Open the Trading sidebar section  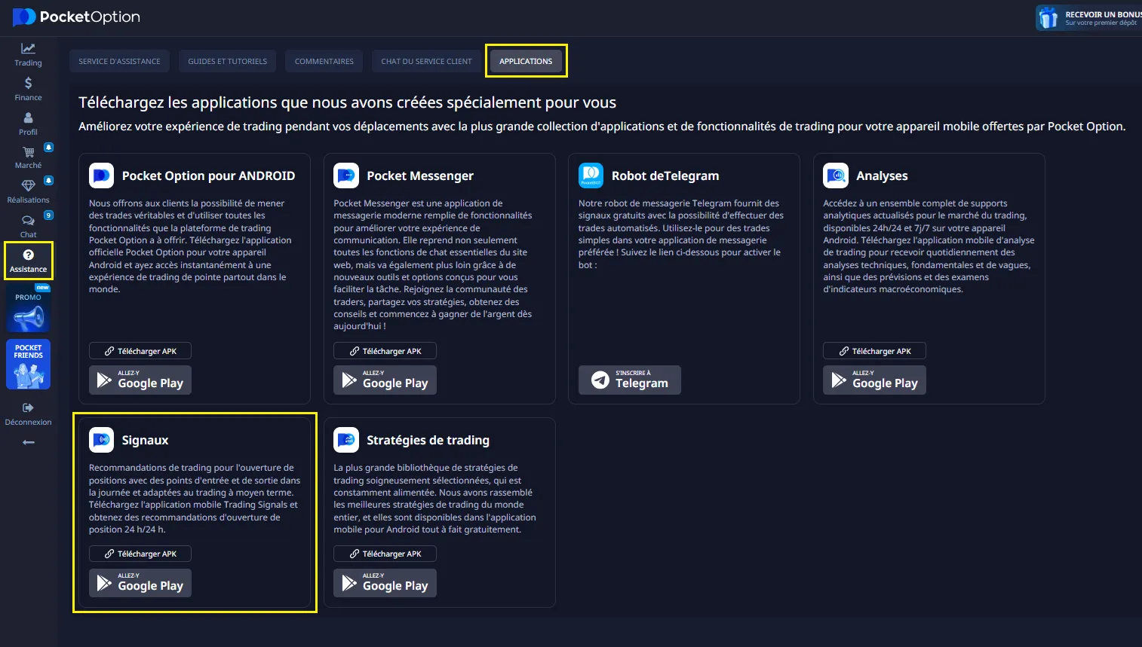(x=28, y=54)
